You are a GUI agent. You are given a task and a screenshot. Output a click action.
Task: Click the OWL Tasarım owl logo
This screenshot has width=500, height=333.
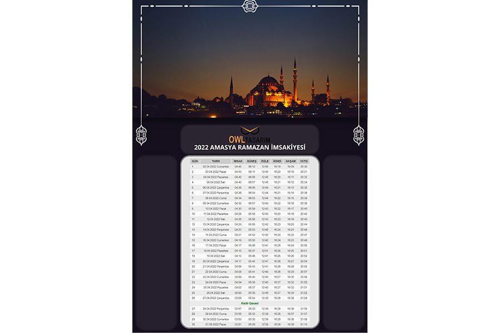click(x=249, y=130)
